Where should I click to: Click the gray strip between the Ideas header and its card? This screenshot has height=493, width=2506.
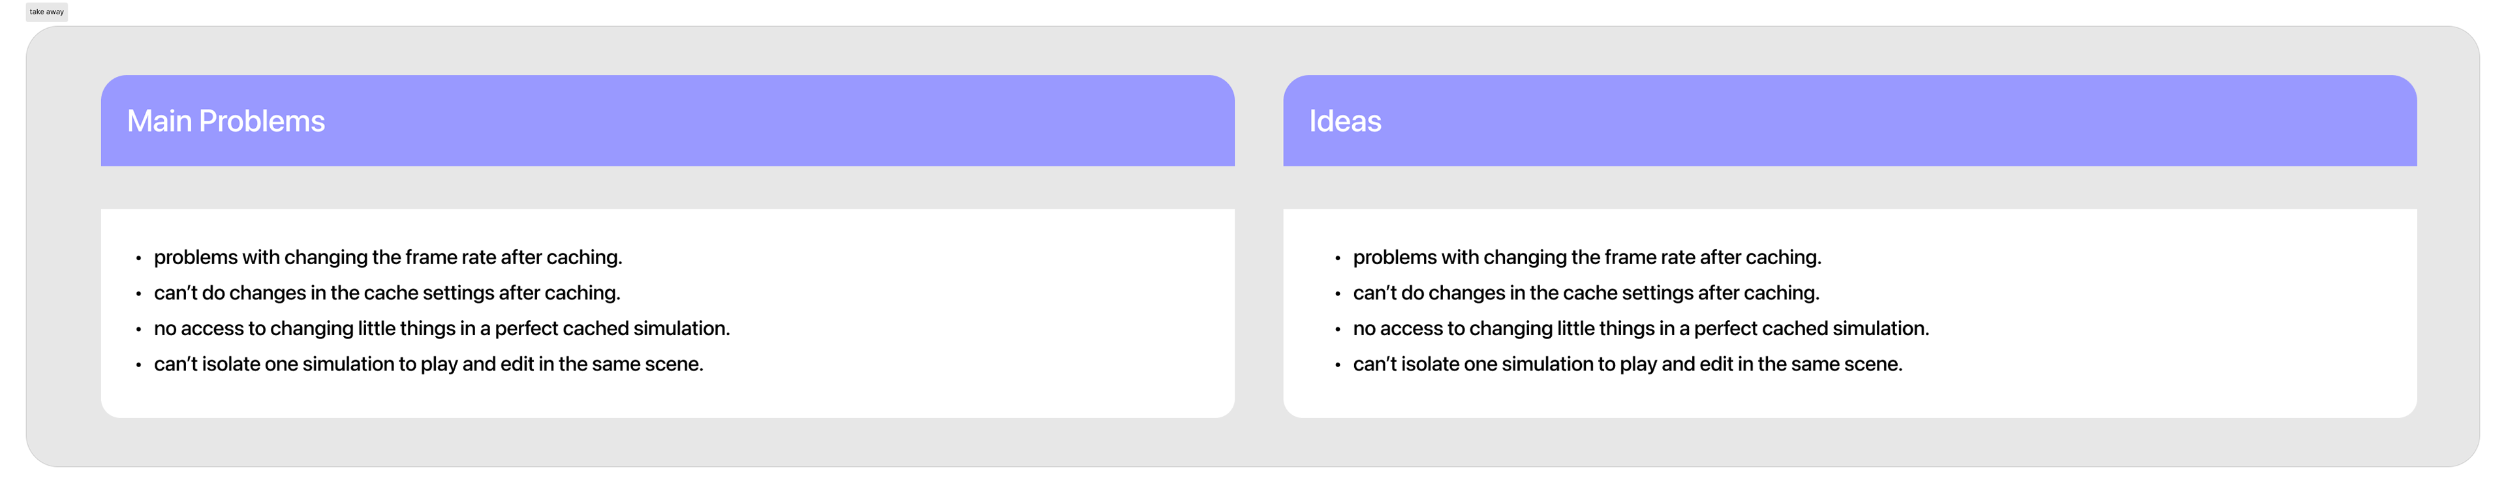click(1849, 188)
